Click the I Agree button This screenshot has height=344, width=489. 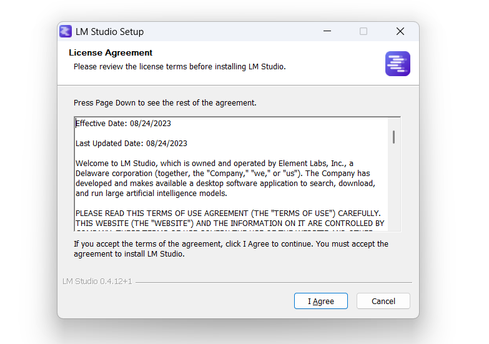[320, 301]
